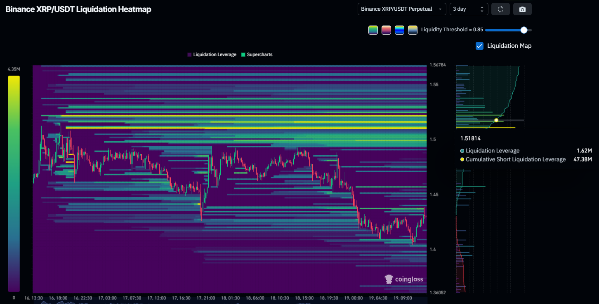This screenshot has width=599, height=304.
Task: Open the Binance XRP/USDT Perpetual dropdown
Action: click(402, 9)
